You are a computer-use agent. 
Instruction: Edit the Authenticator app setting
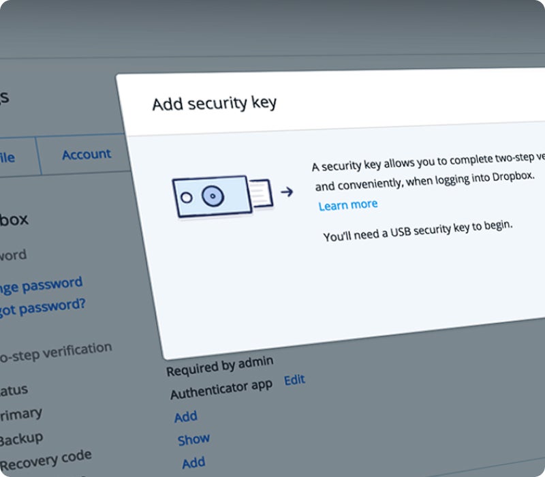point(294,380)
